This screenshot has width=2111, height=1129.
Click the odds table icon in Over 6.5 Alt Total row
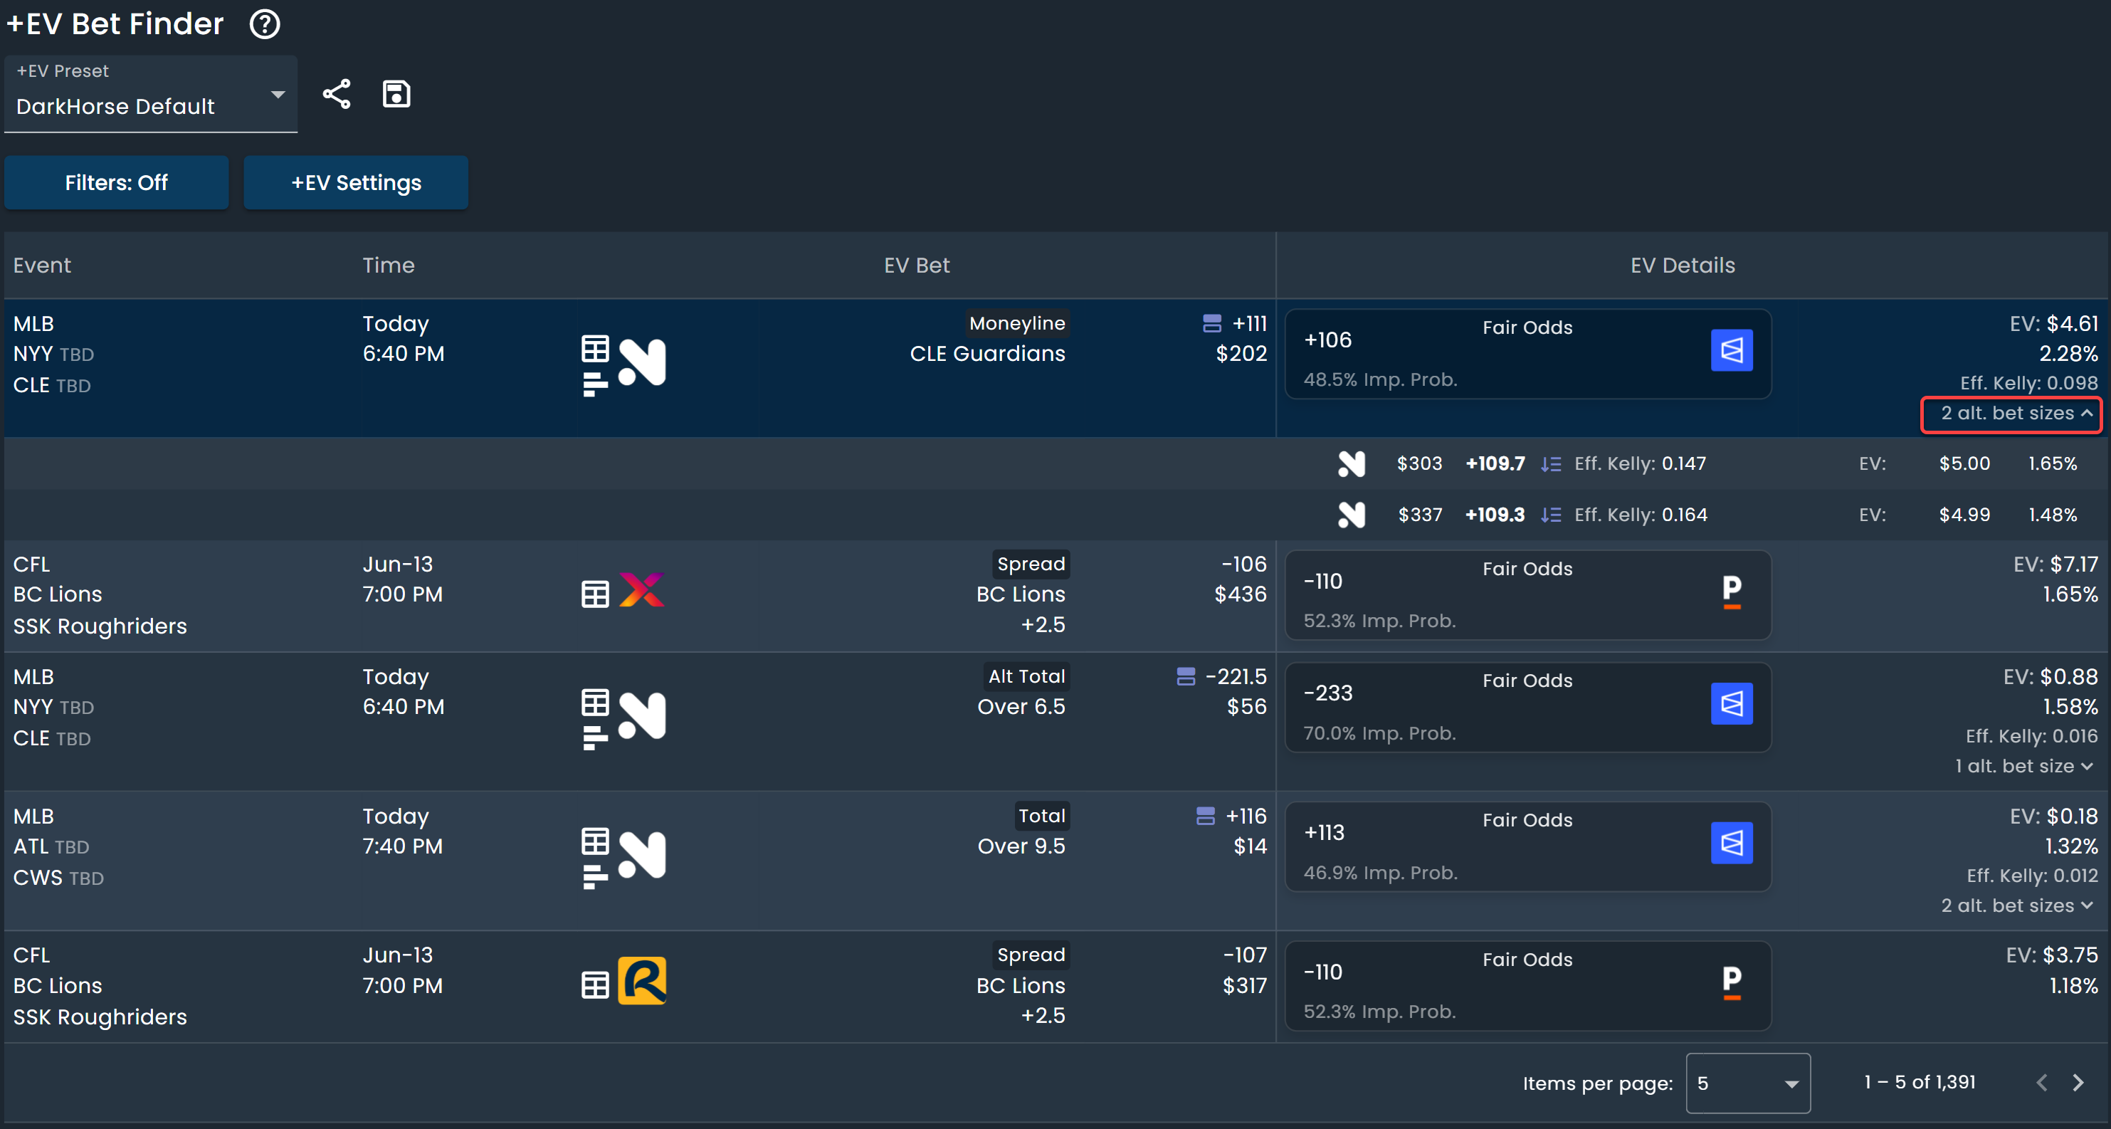point(596,703)
